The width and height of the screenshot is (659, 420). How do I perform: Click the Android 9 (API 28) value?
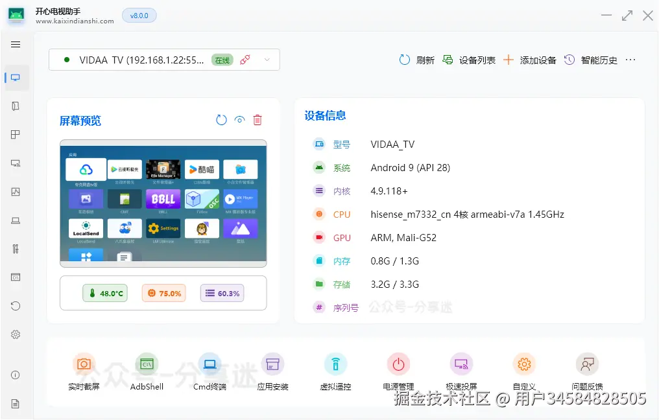point(410,168)
